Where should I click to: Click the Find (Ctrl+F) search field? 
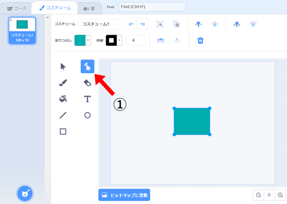pyautogui.click(x=152, y=7)
